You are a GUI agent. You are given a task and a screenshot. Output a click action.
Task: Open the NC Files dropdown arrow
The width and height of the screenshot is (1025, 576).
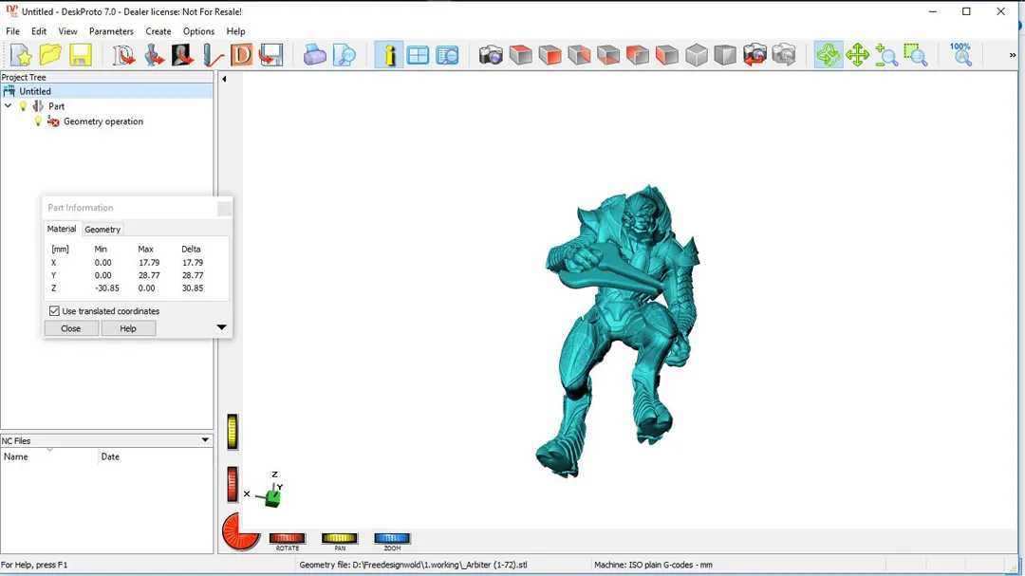(205, 440)
